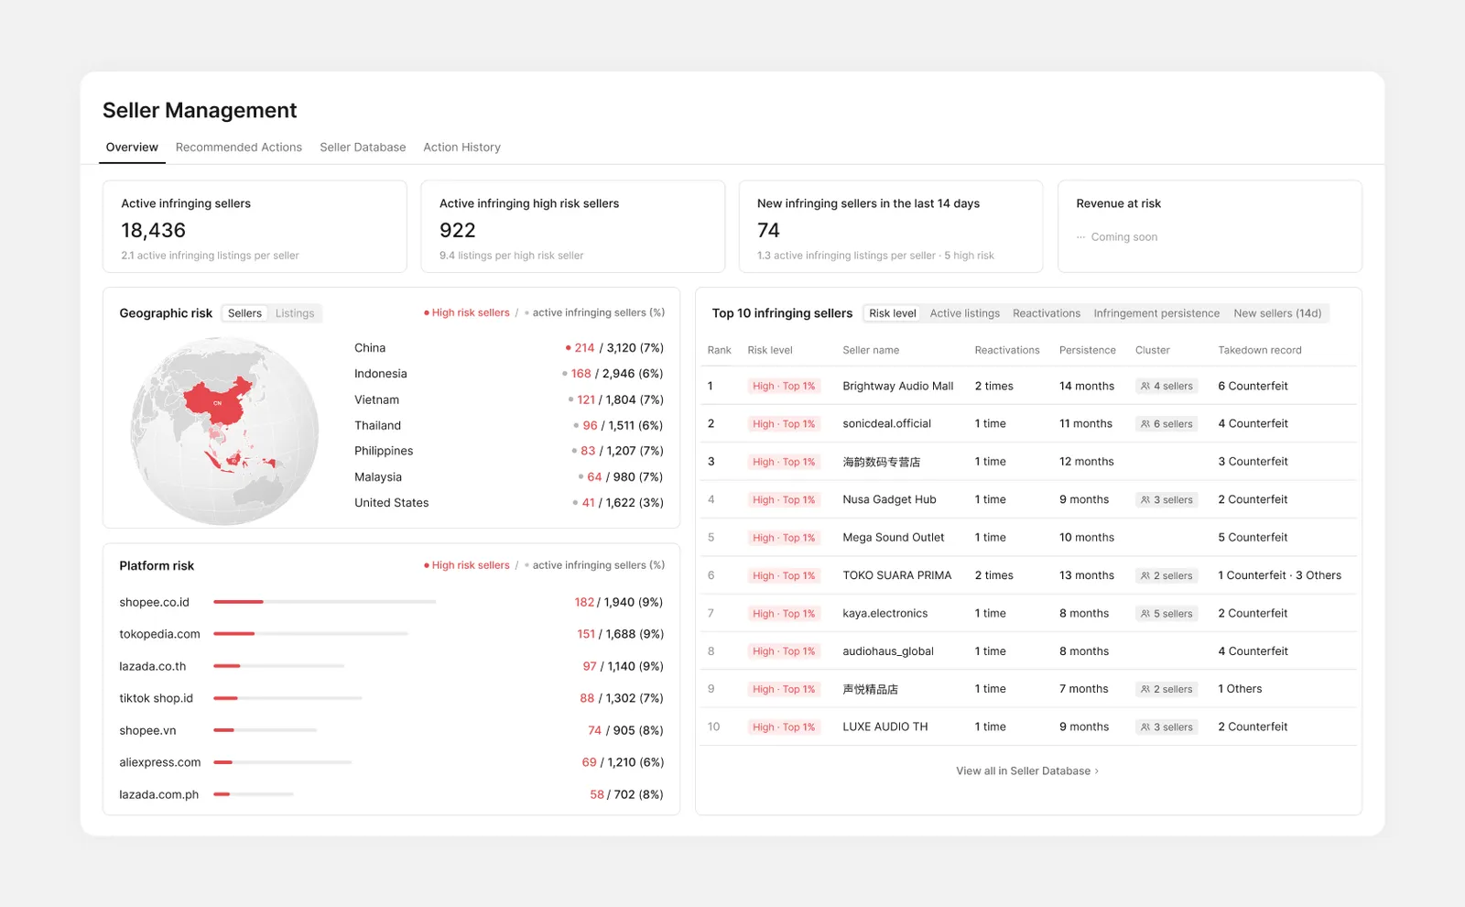Open the 5 sellers cluster for kaya.electronics
Screen dimensions: 1465x907
[1167, 614]
